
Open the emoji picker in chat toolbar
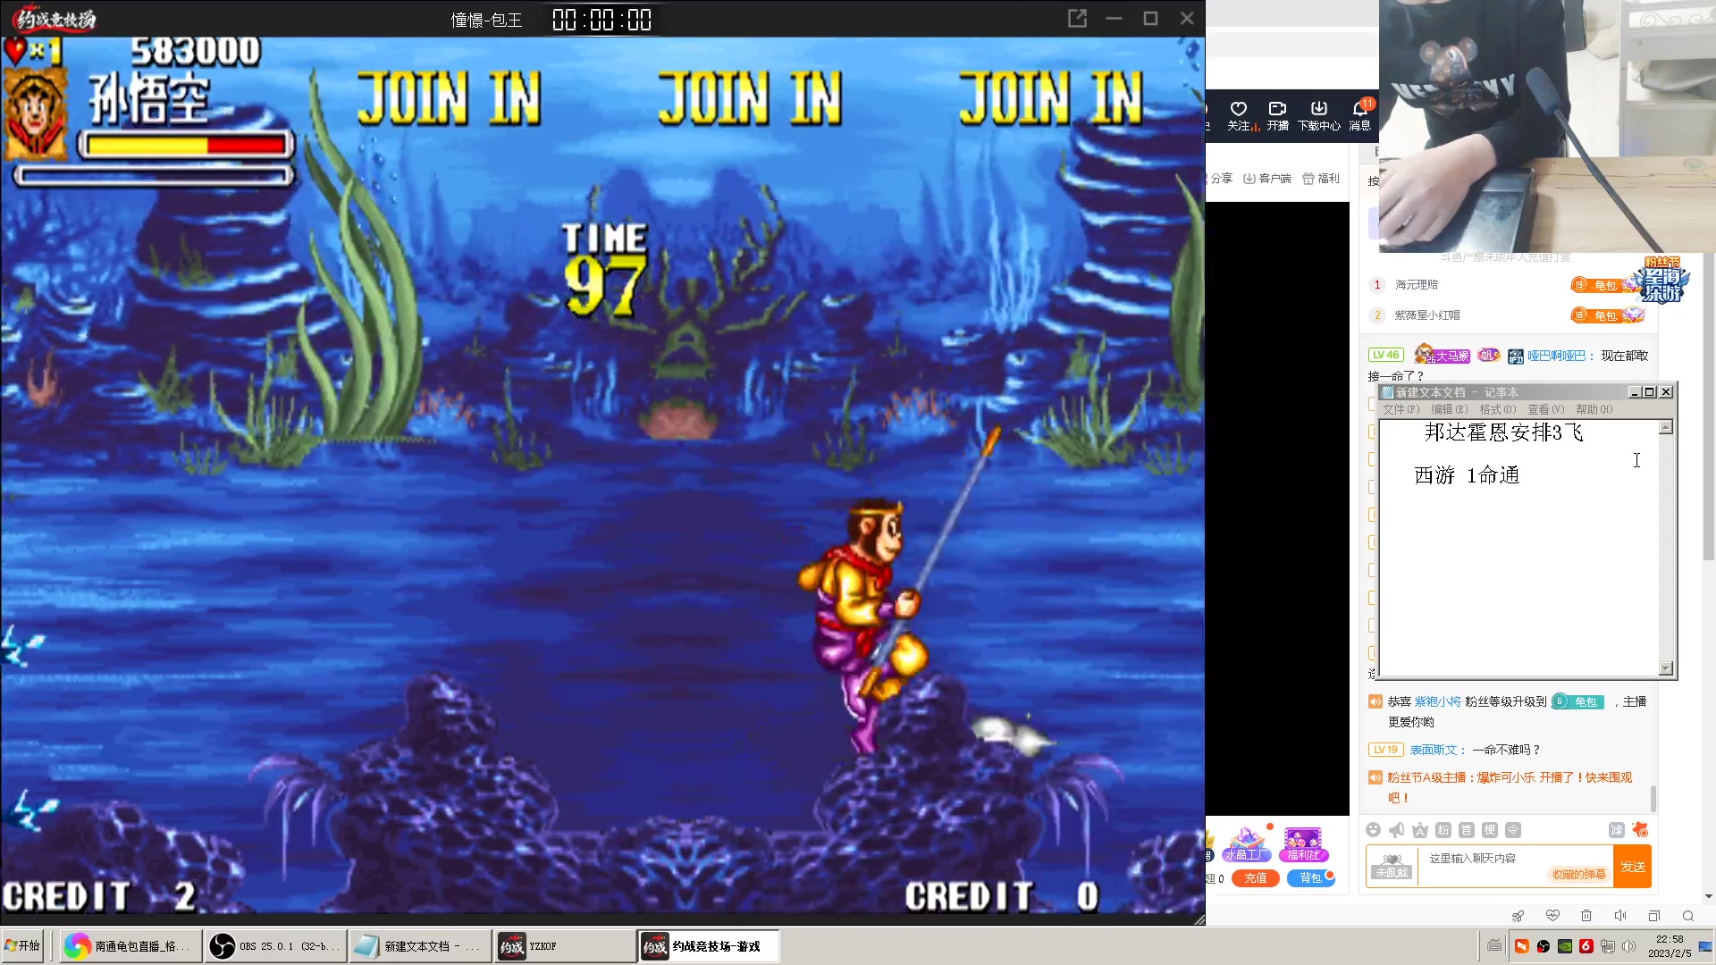point(1374,830)
